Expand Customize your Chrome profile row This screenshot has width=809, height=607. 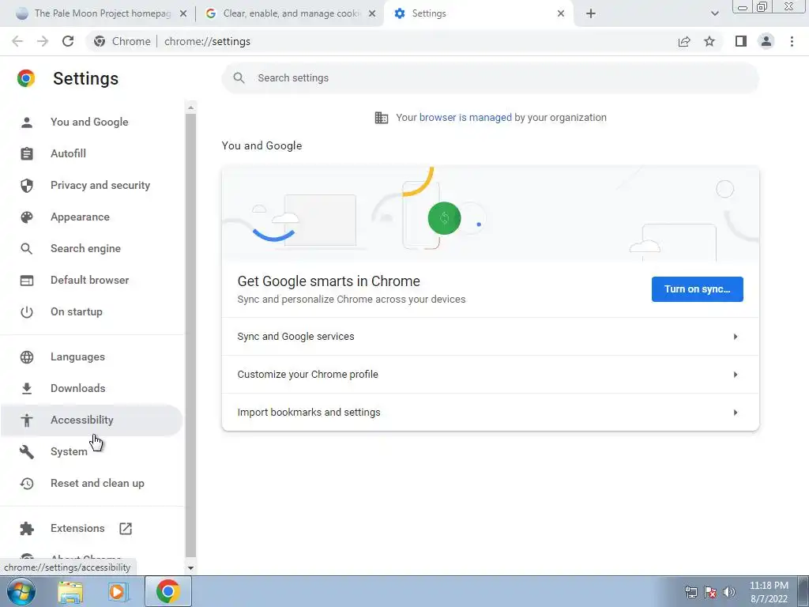pos(490,375)
